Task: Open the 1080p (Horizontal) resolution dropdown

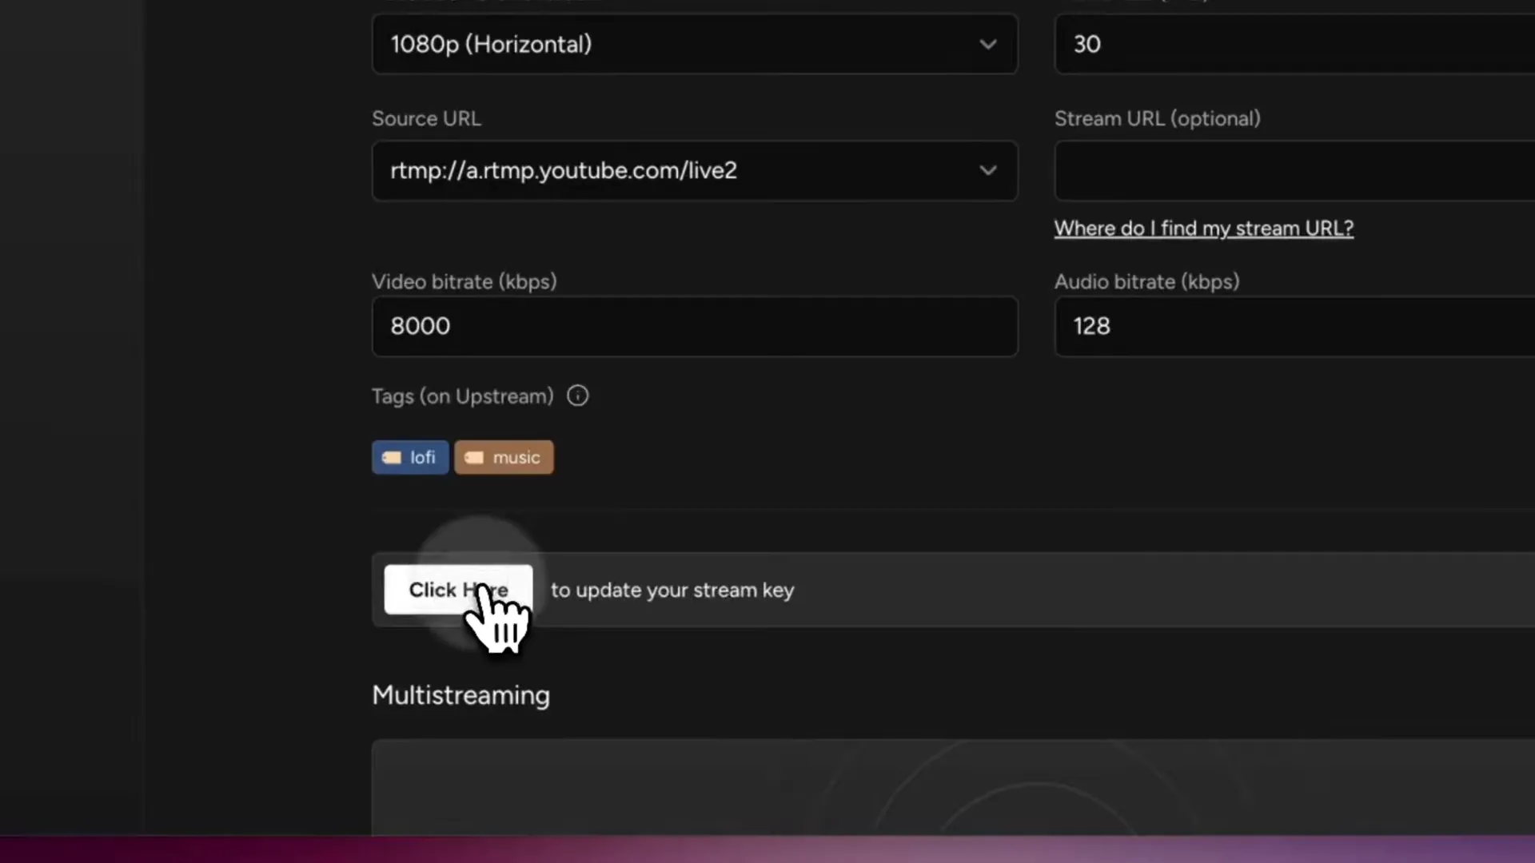Action: coord(695,44)
